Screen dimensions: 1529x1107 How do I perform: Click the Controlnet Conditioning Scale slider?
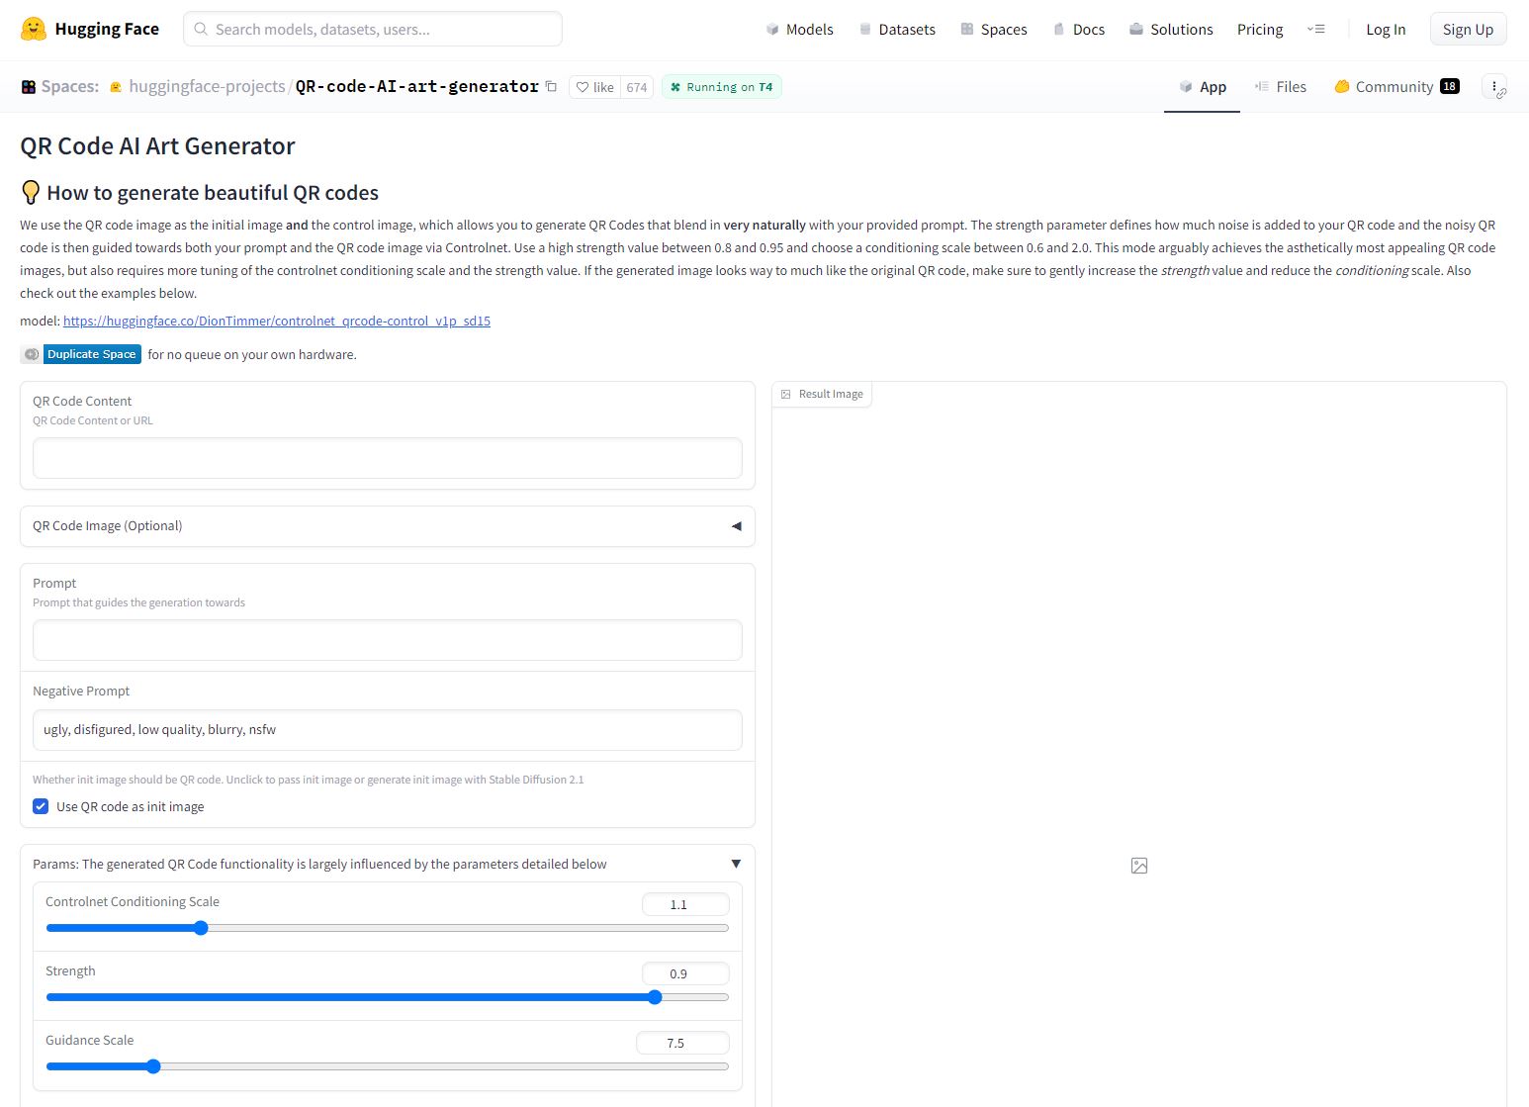[x=388, y=928]
